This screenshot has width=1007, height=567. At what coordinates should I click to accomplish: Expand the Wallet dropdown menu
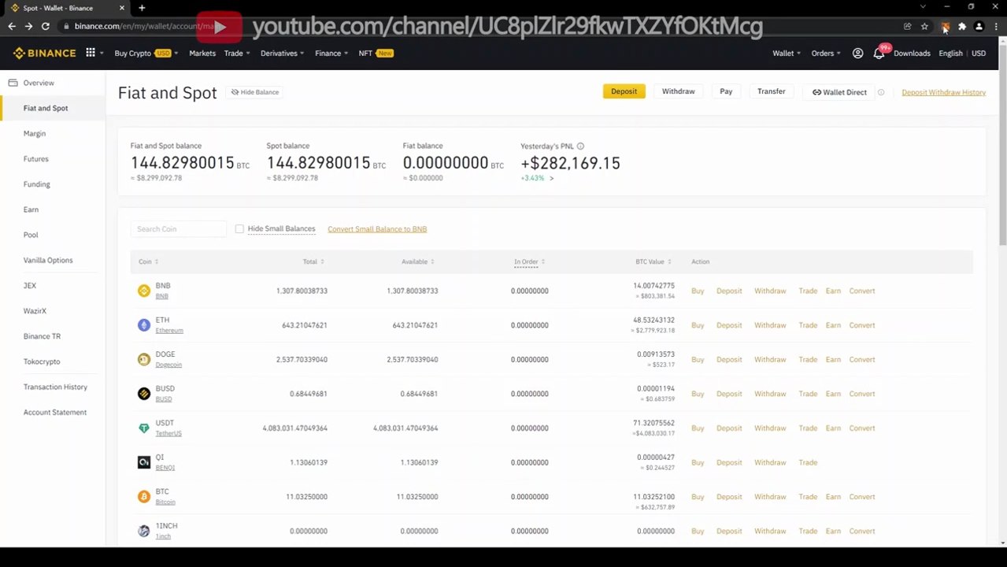[x=787, y=53]
